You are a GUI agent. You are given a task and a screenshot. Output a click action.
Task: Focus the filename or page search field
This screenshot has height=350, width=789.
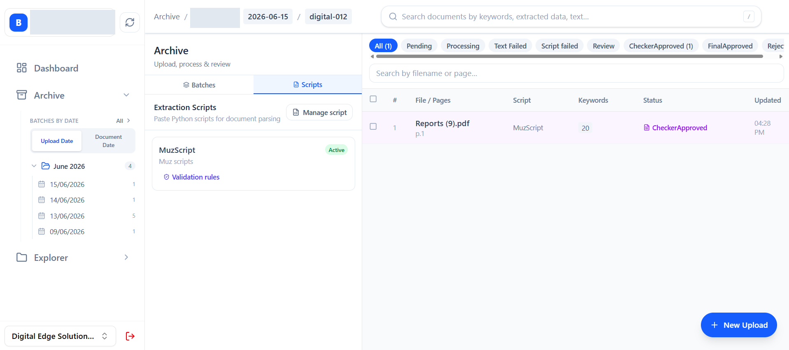[x=576, y=73]
